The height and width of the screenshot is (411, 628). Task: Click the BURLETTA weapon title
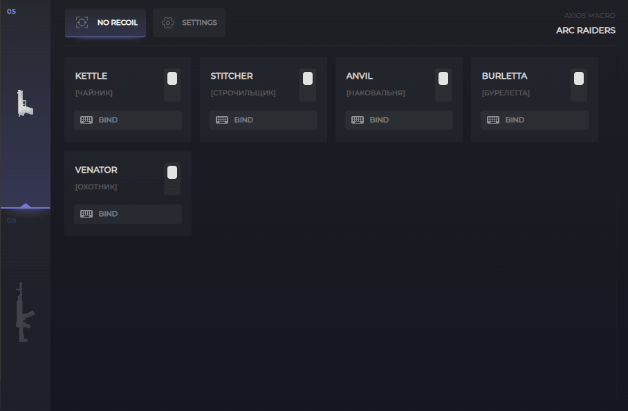point(505,76)
